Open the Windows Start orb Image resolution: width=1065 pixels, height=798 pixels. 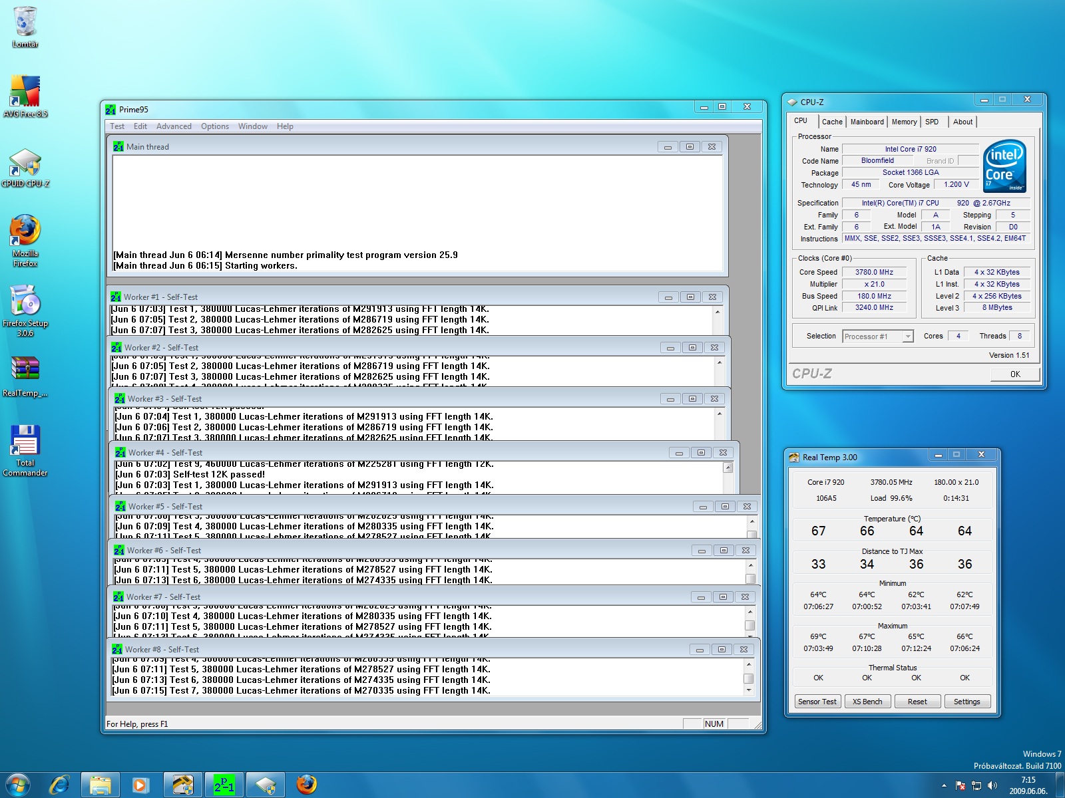[17, 785]
